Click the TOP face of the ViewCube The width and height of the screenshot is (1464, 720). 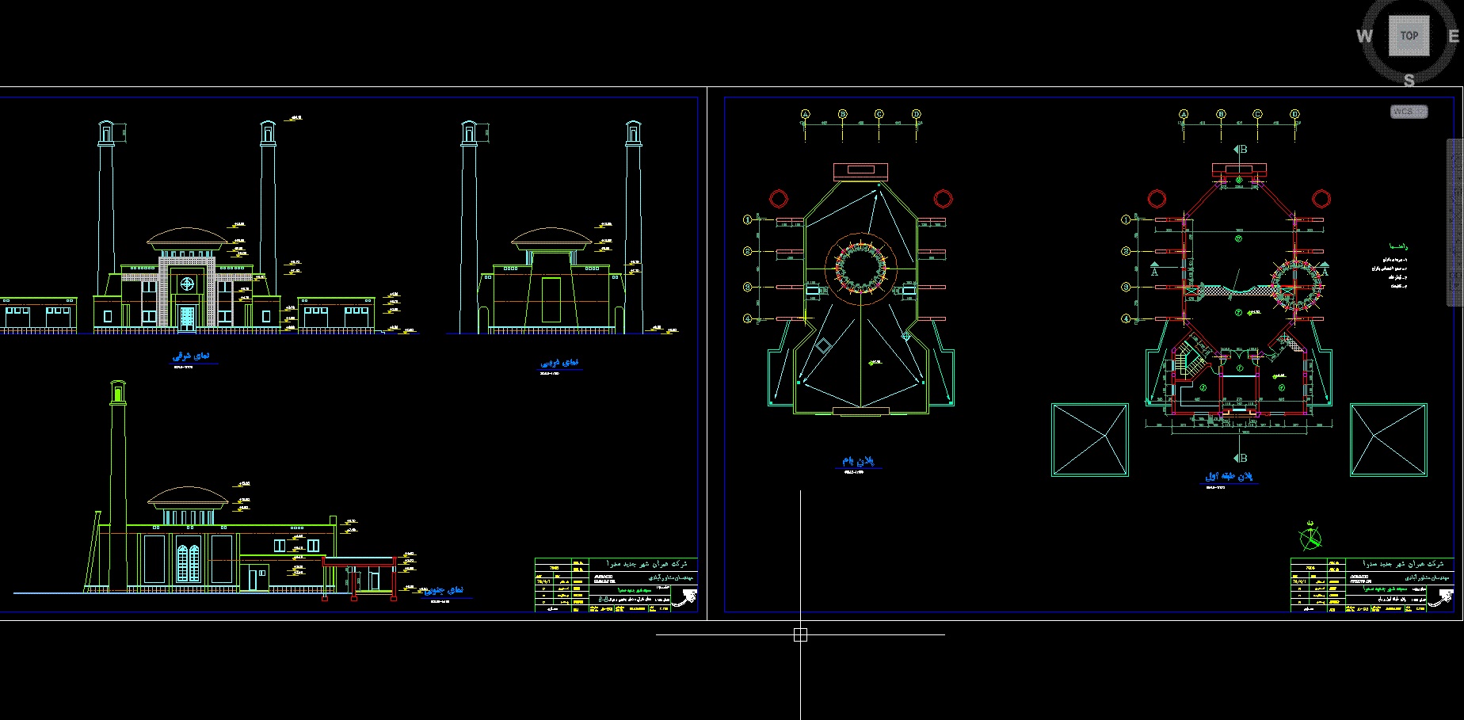(1409, 36)
